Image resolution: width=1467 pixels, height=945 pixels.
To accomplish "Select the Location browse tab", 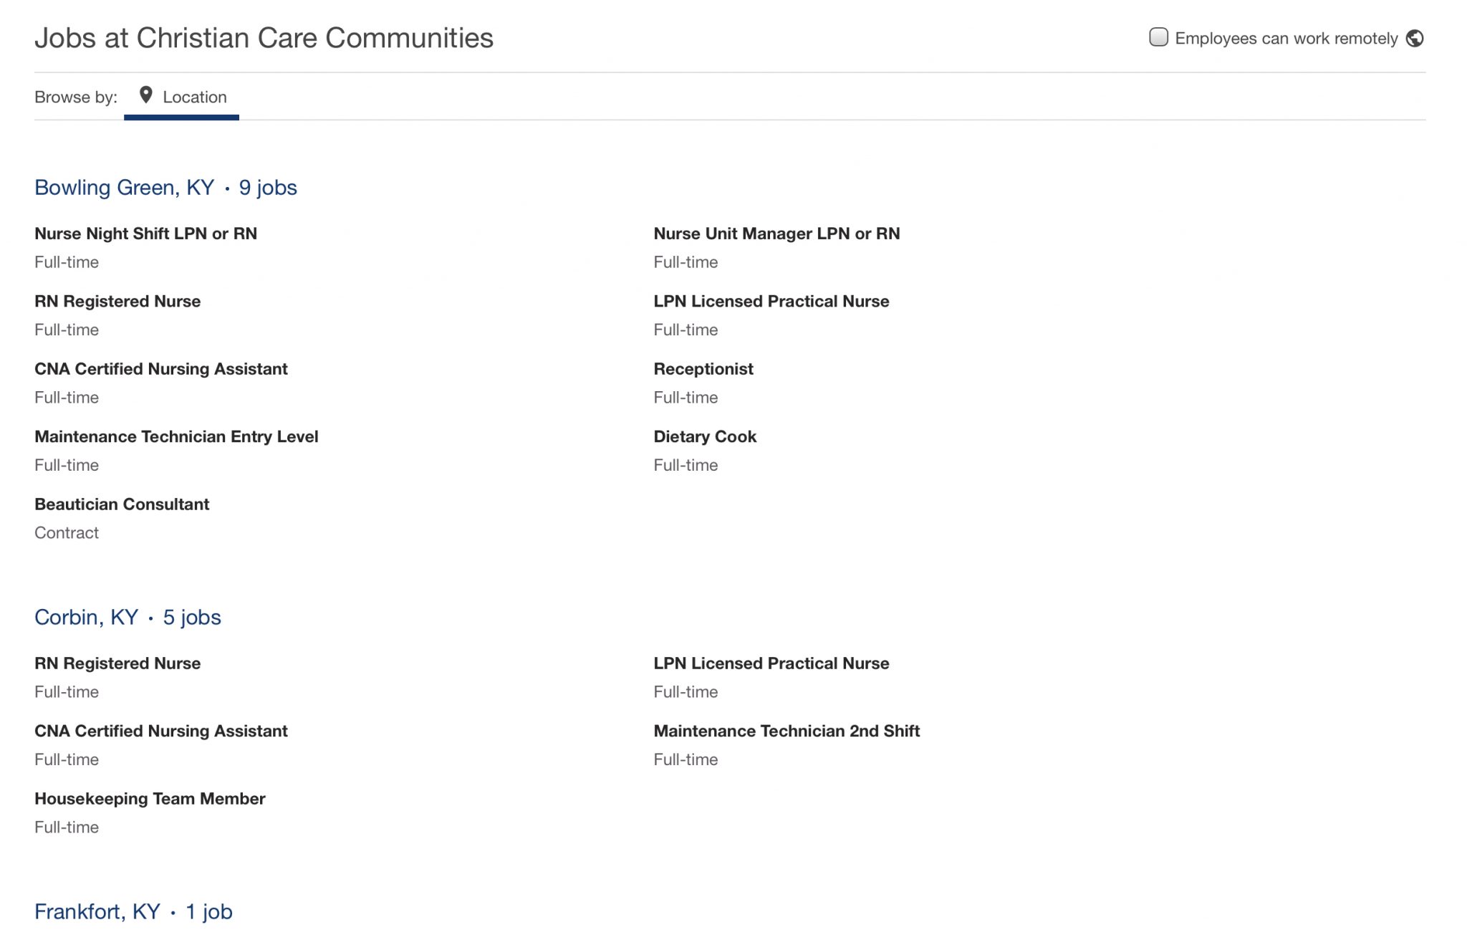I will (195, 97).
